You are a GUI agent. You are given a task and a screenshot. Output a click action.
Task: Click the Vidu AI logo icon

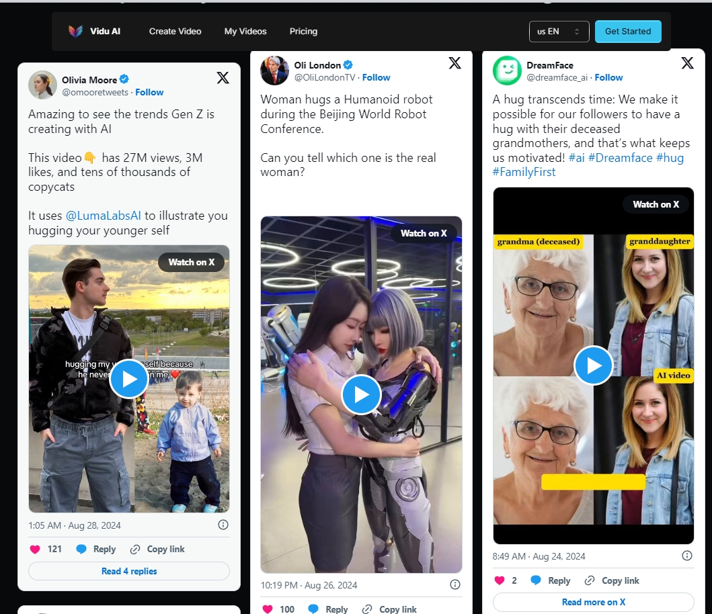pyautogui.click(x=75, y=32)
